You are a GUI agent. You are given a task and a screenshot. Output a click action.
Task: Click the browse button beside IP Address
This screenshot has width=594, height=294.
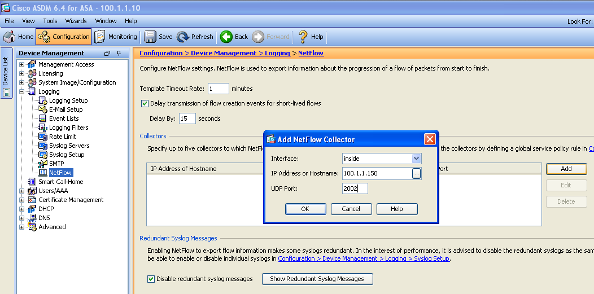pyautogui.click(x=417, y=174)
